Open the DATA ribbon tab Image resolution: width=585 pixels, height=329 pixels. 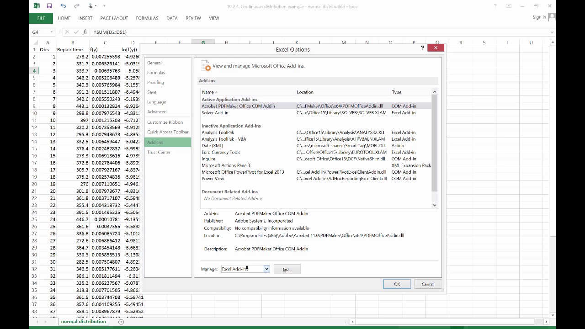(x=172, y=18)
